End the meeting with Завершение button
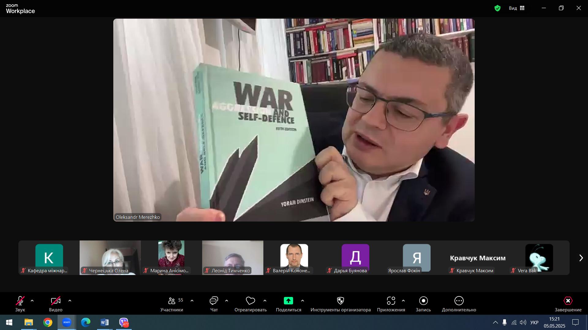The width and height of the screenshot is (588, 330). (568, 304)
